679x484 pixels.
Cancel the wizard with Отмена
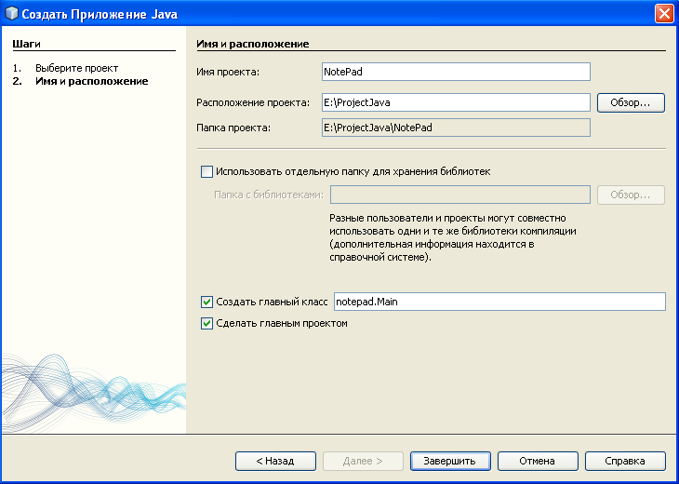point(538,461)
